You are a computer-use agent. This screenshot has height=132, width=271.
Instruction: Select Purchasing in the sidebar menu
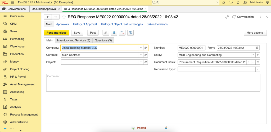[x=17, y=39]
